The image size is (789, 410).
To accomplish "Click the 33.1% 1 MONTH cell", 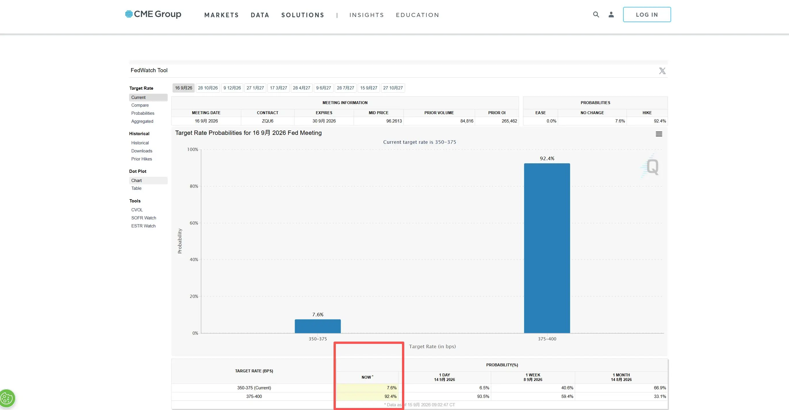I will [621, 396].
